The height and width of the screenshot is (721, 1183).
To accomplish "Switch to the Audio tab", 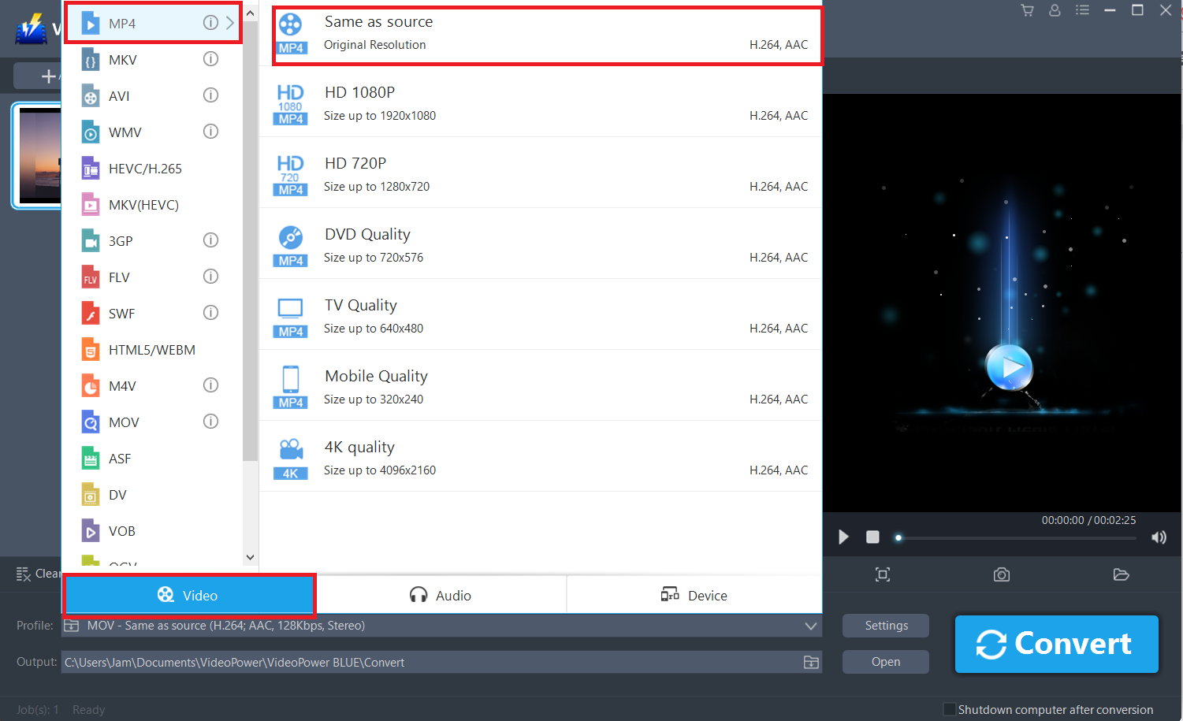I will click(441, 595).
